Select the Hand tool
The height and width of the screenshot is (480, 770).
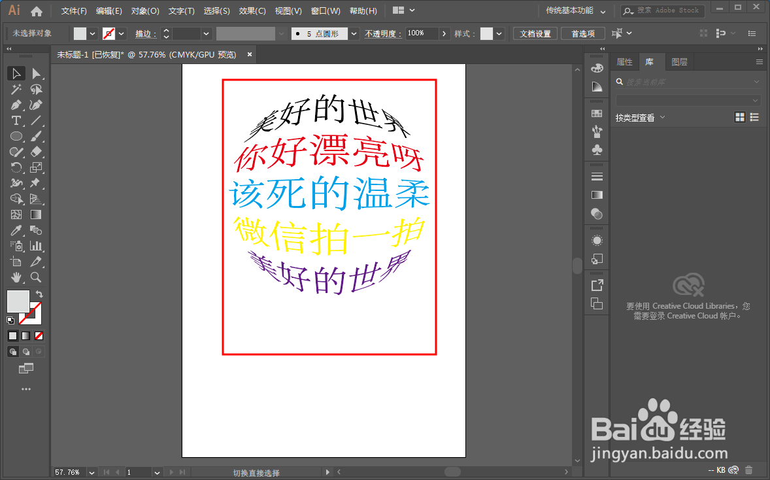click(x=16, y=277)
